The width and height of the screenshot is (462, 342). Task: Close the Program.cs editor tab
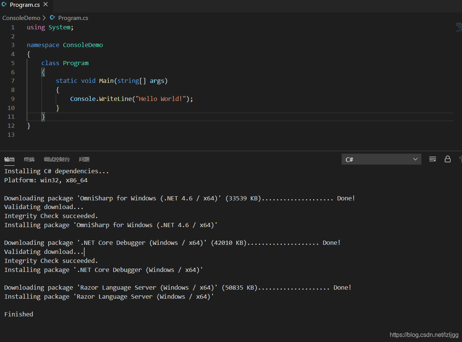pos(46,5)
